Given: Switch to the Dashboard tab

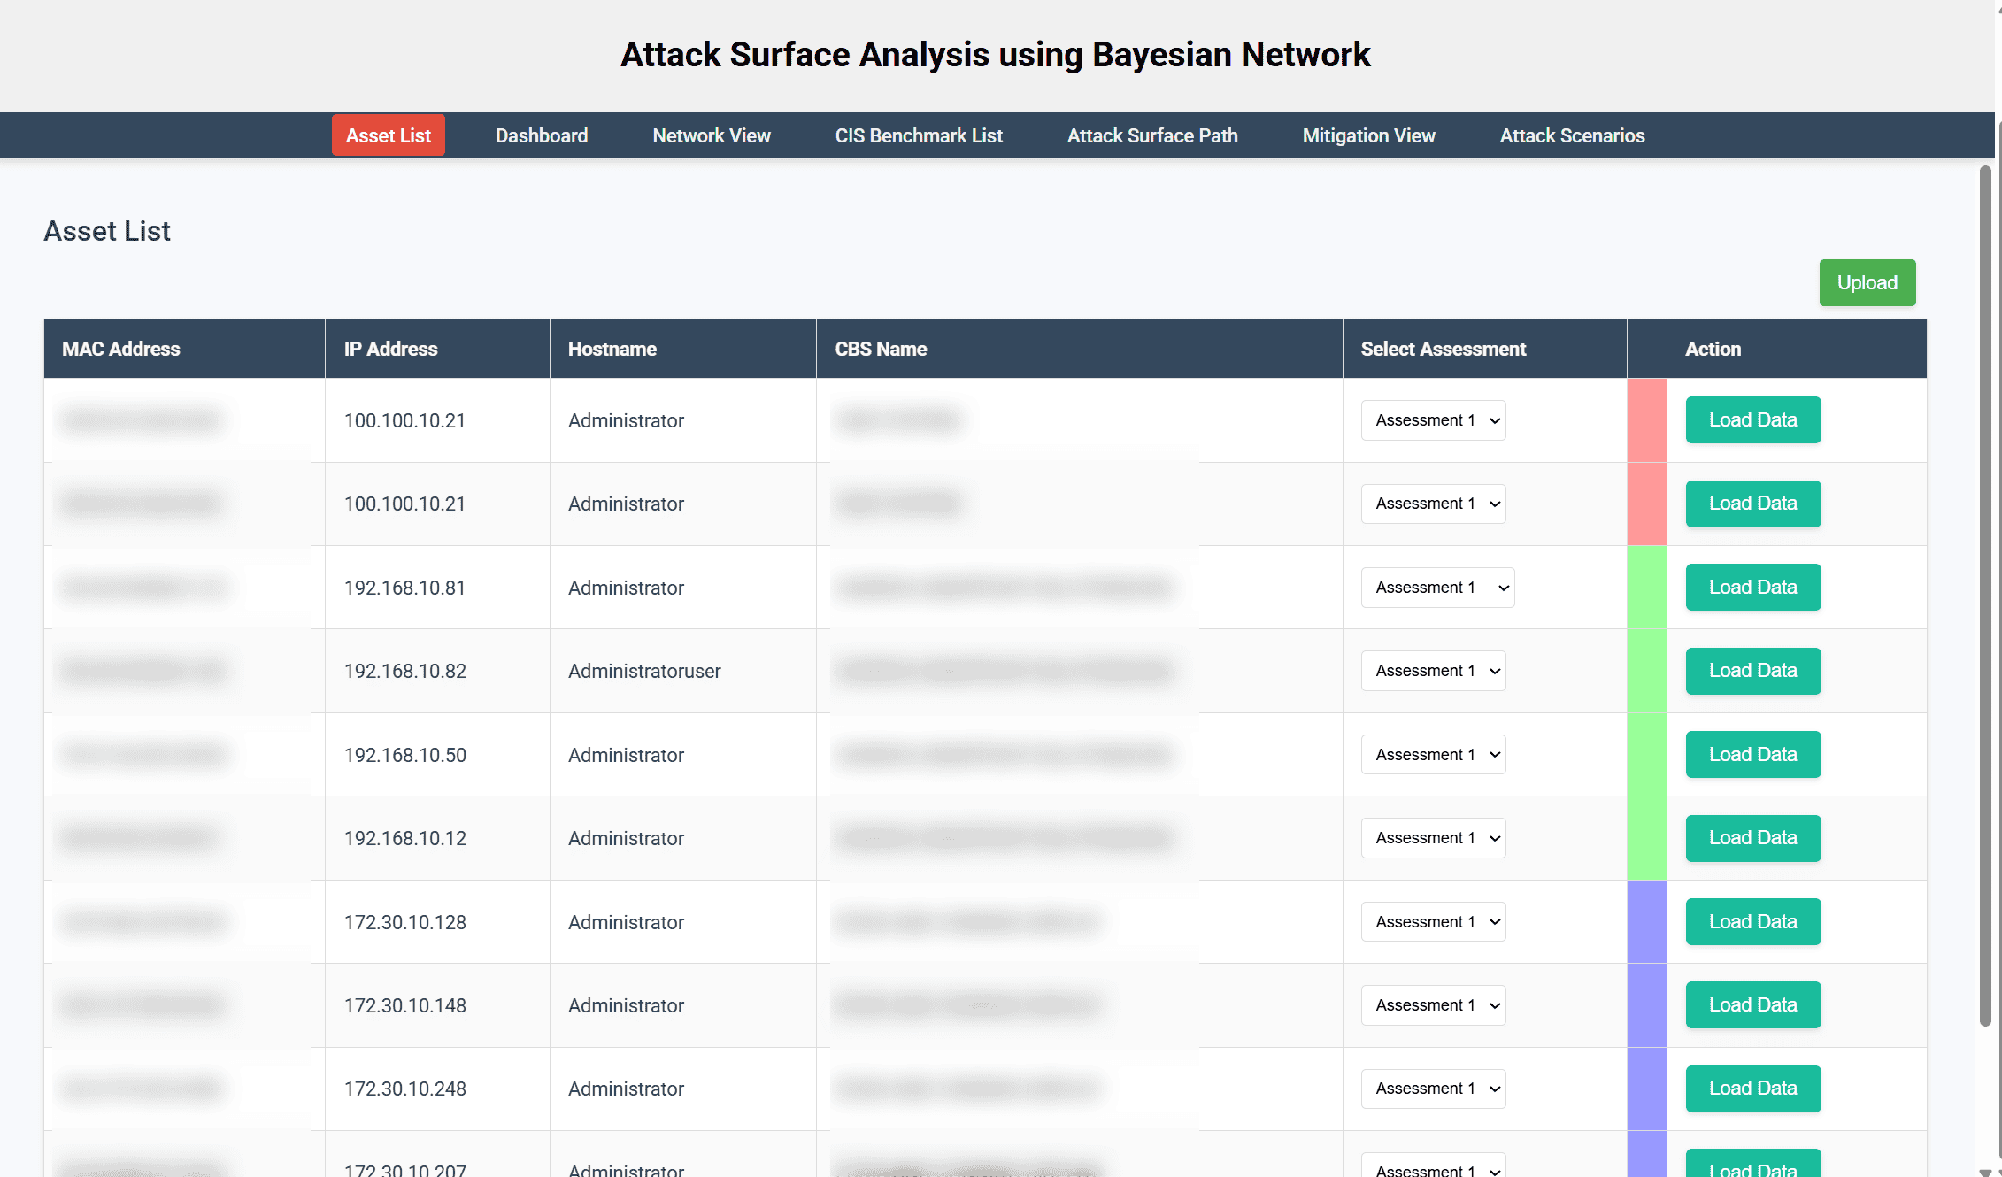Looking at the screenshot, I should click(541, 135).
